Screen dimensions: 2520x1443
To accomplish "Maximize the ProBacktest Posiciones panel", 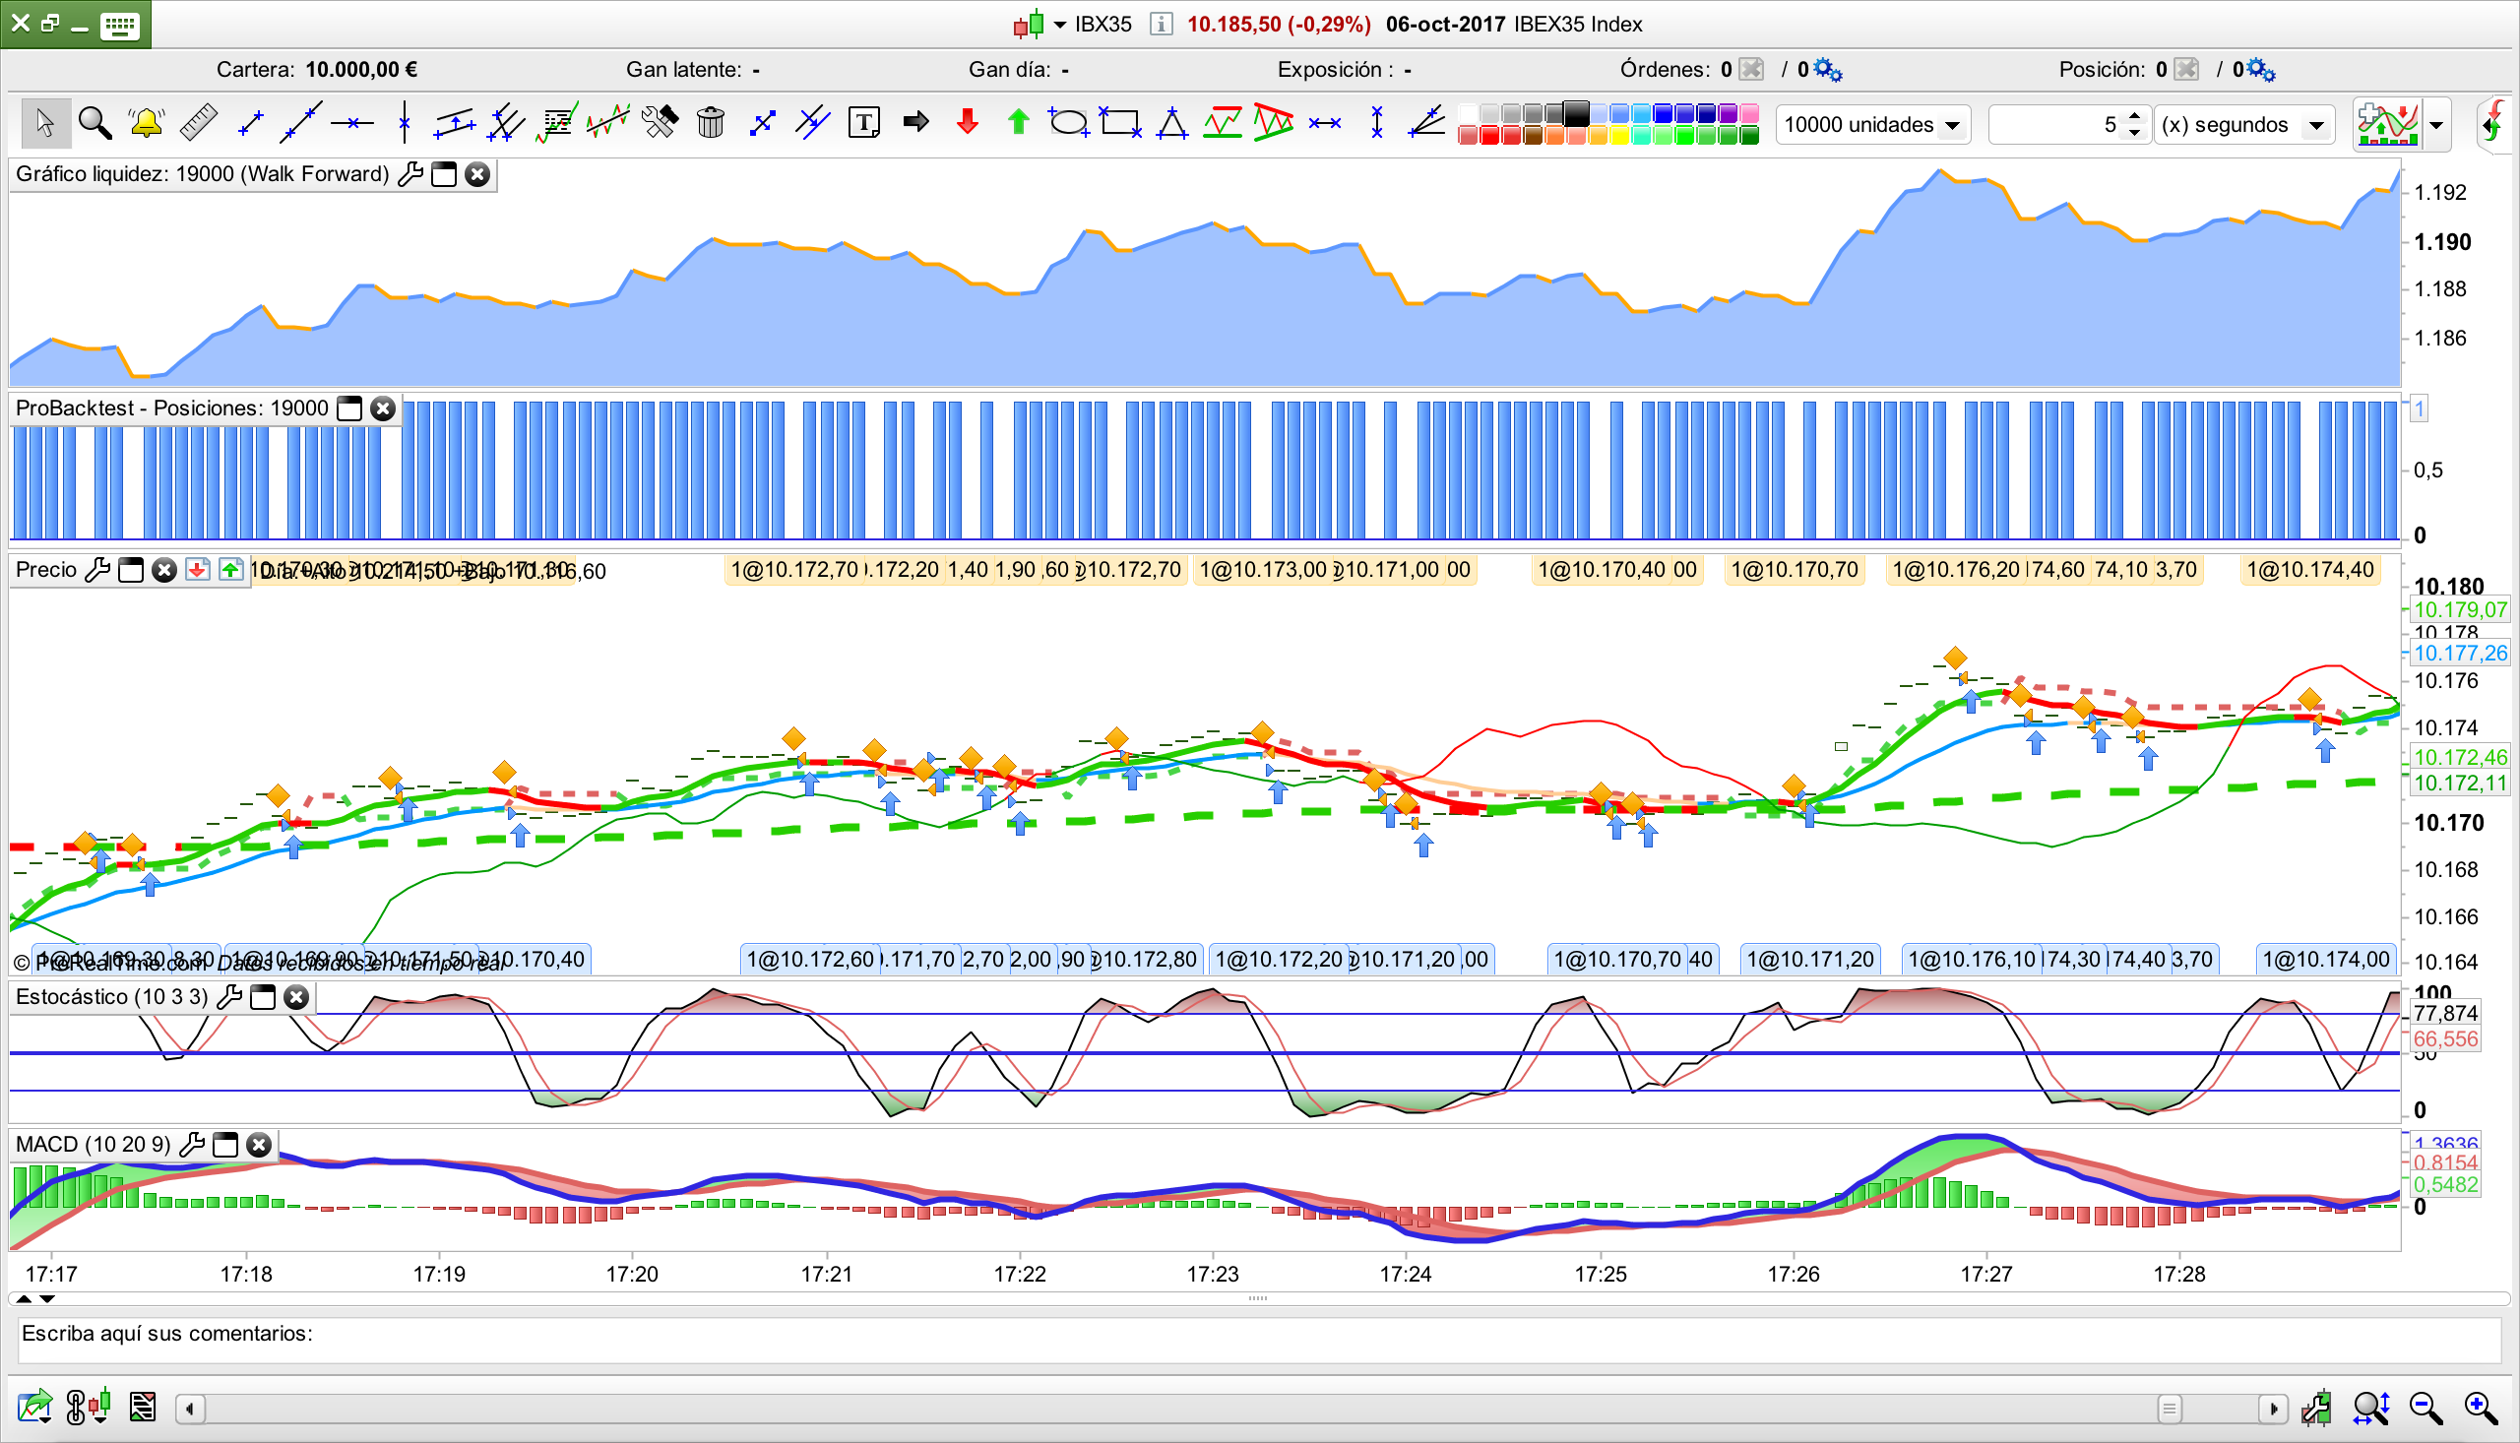I will (x=349, y=408).
